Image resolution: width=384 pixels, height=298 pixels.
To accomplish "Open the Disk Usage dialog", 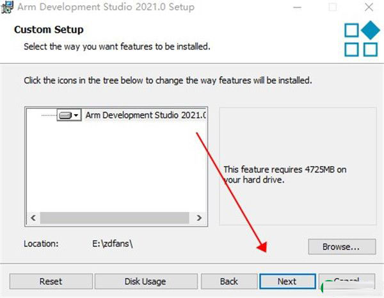I will pos(146,281).
